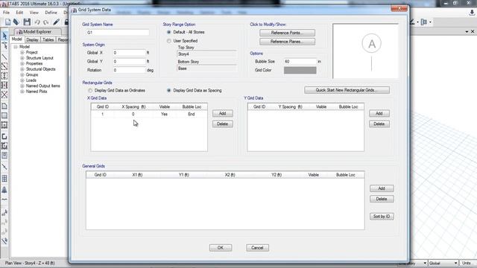
Task: Choose Display Grid Data as Spacing
Action: (x=169, y=91)
